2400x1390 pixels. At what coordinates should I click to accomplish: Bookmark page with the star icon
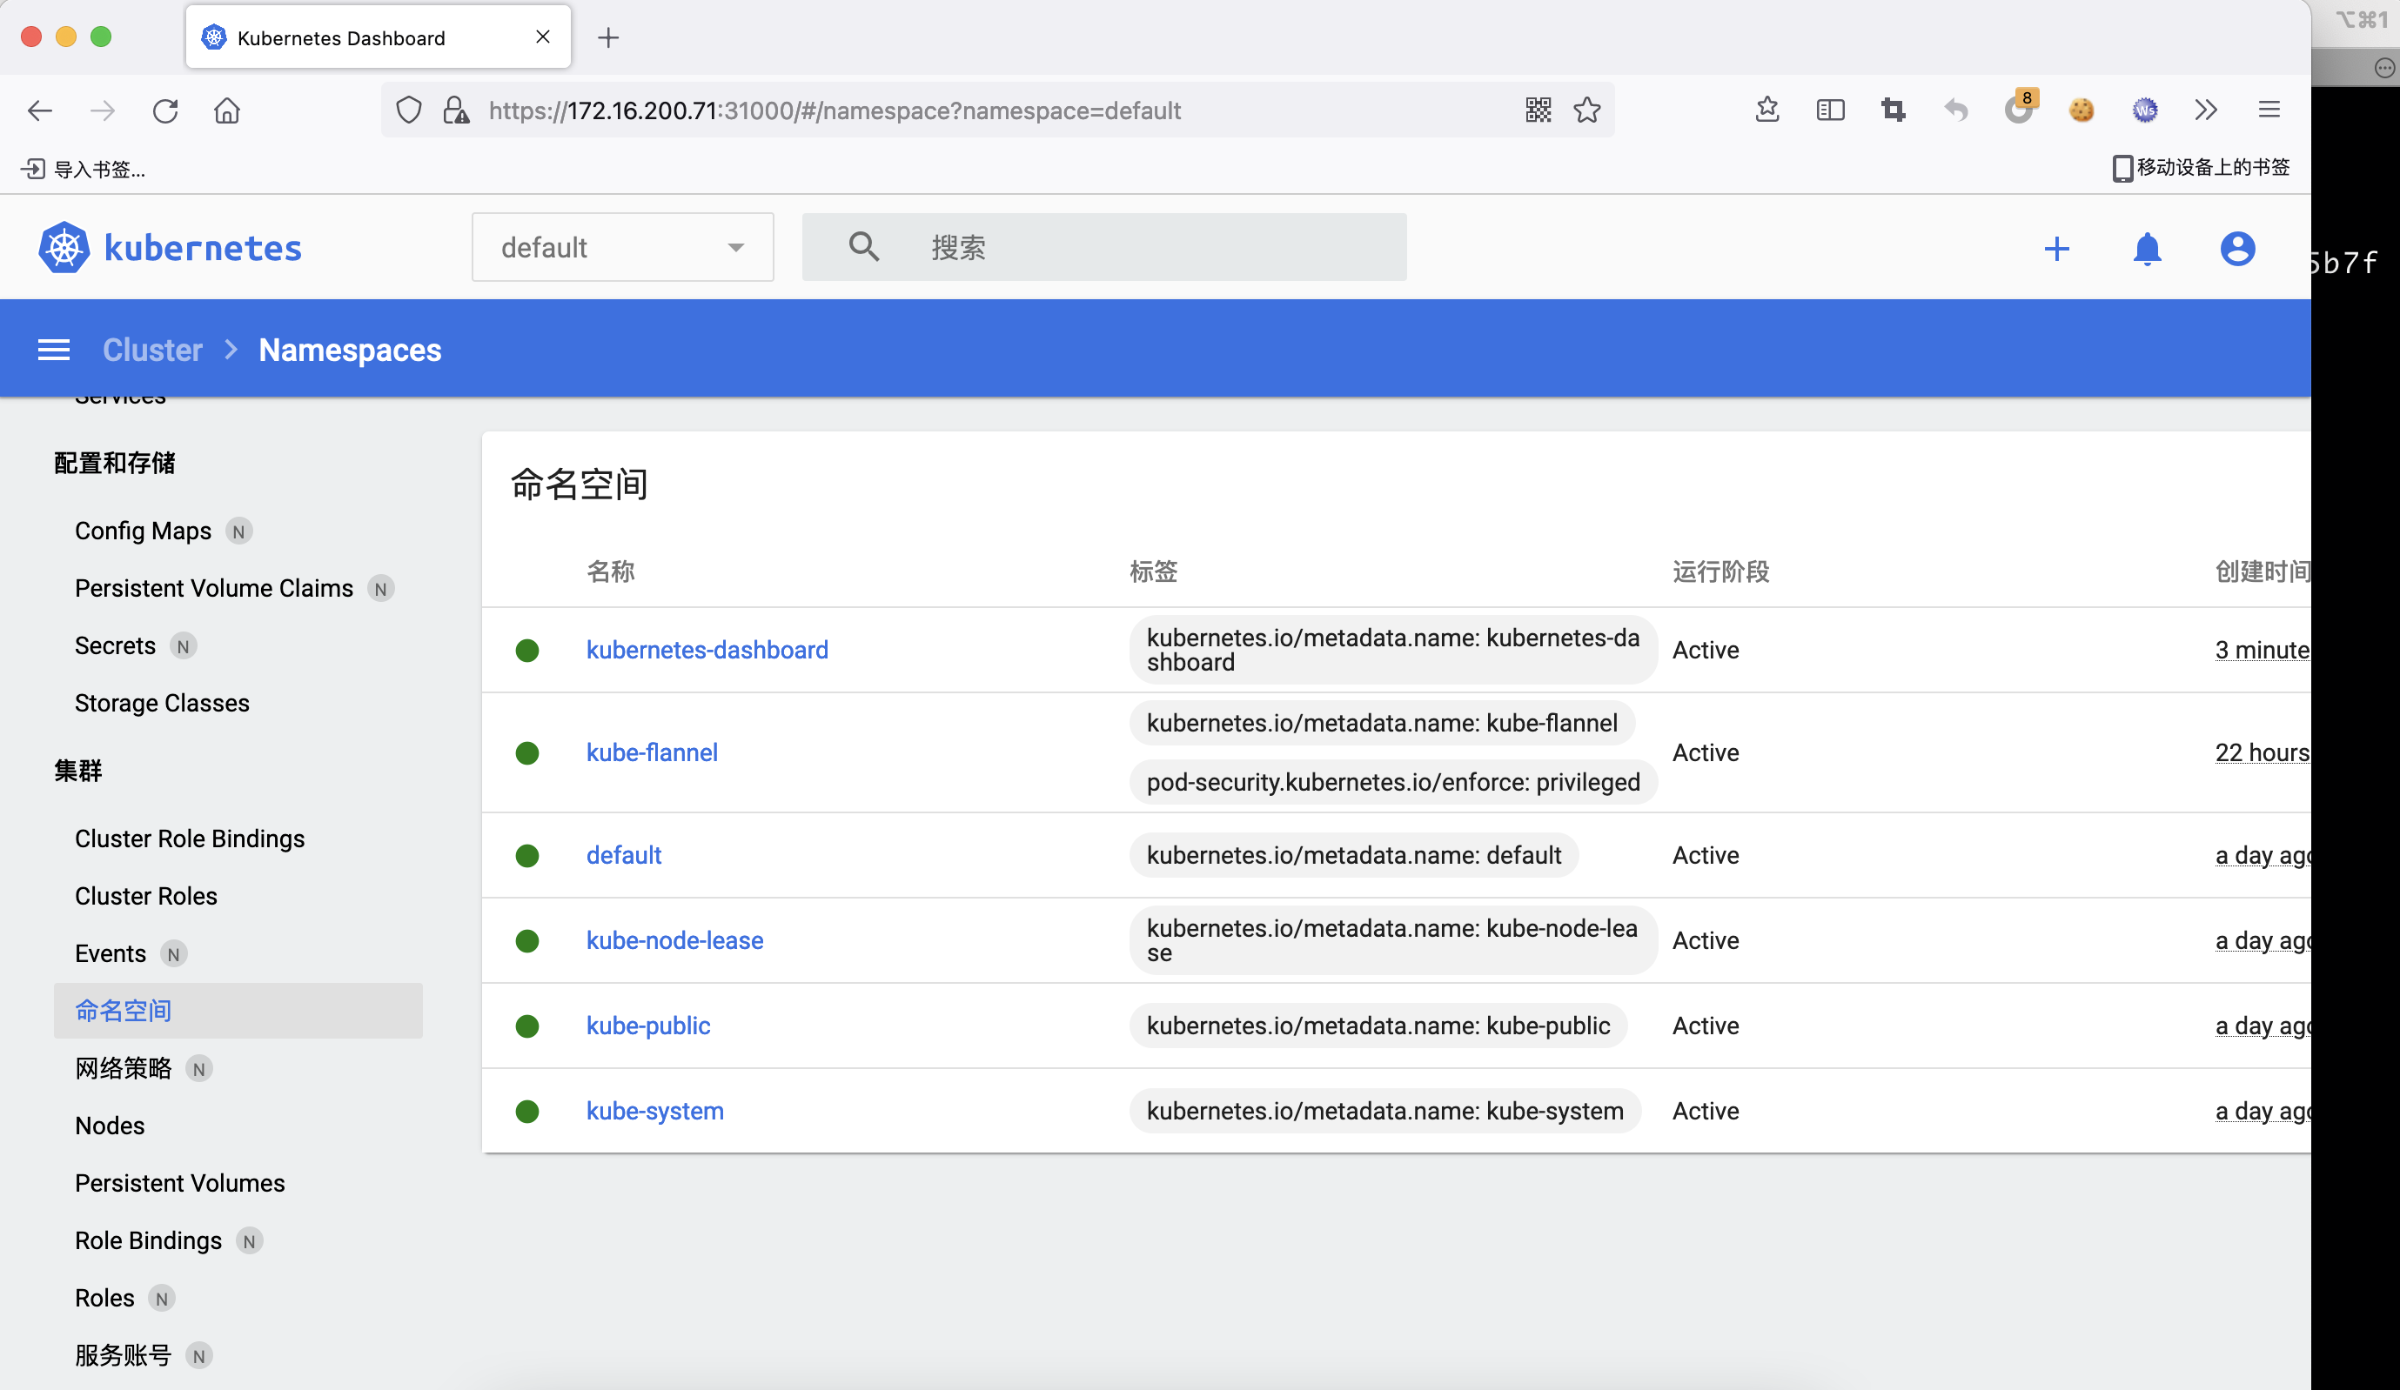pyautogui.click(x=1586, y=110)
